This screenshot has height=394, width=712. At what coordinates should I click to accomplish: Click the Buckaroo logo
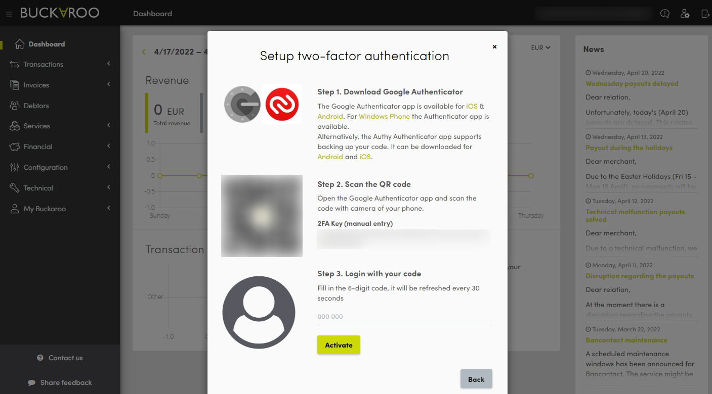click(60, 13)
